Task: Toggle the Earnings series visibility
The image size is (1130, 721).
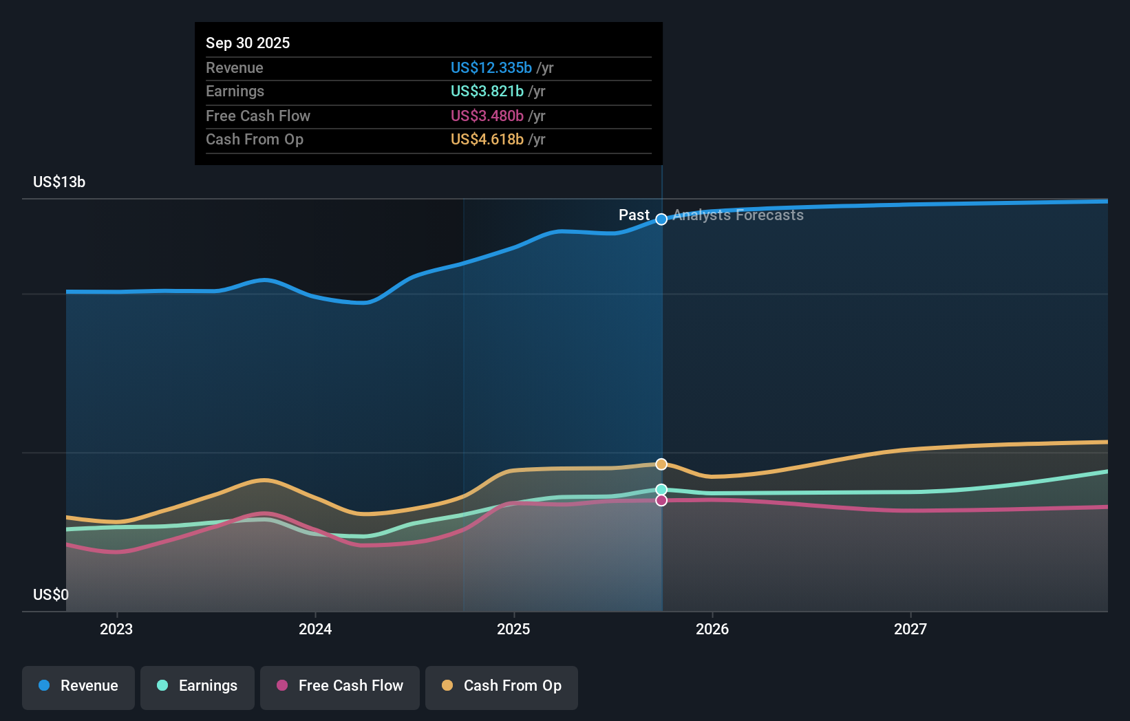Action: coord(198,686)
